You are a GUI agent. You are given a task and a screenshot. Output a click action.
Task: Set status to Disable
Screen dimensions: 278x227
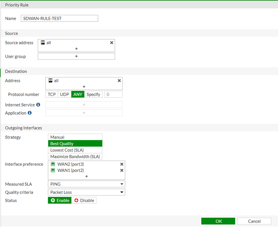point(84,200)
